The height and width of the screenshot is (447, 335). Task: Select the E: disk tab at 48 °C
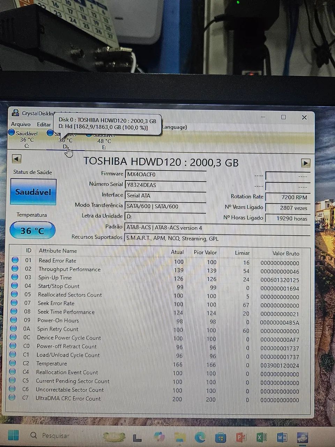coord(104,141)
